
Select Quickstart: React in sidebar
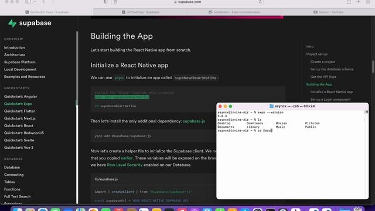[x=18, y=126]
